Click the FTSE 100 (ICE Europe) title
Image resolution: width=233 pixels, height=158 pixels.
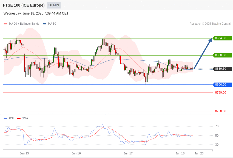click(24, 5)
